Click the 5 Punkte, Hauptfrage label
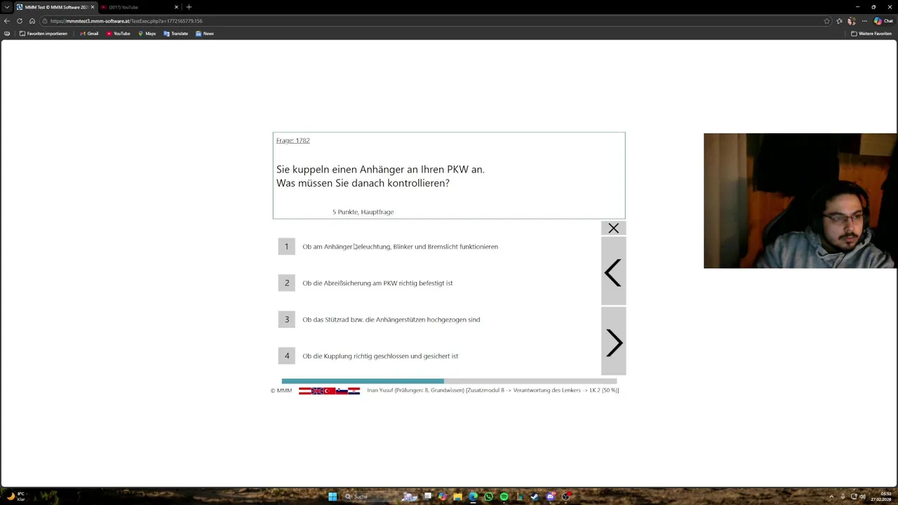Image resolution: width=898 pixels, height=505 pixels. (363, 212)
